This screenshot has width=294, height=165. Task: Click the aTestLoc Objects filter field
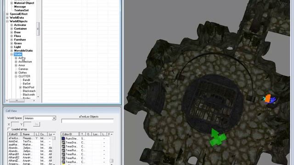[87, 121]
